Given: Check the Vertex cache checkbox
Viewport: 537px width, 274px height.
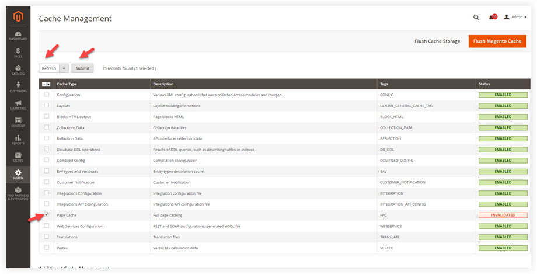Looking at the screenshot, I should tap(47, 248).
